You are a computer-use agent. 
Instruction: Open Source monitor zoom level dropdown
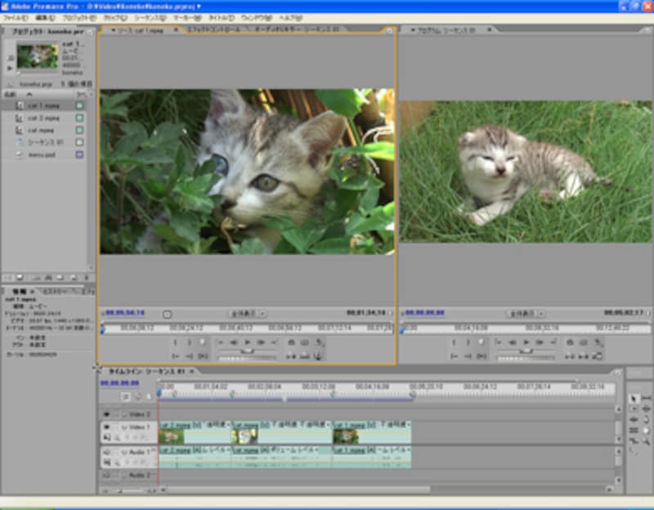248,313
